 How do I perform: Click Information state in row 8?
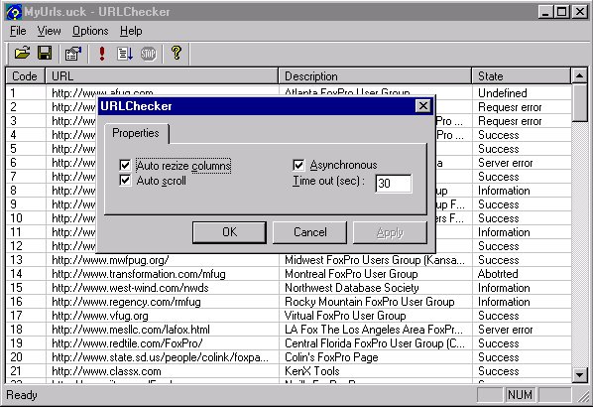(x=504, y=191)
